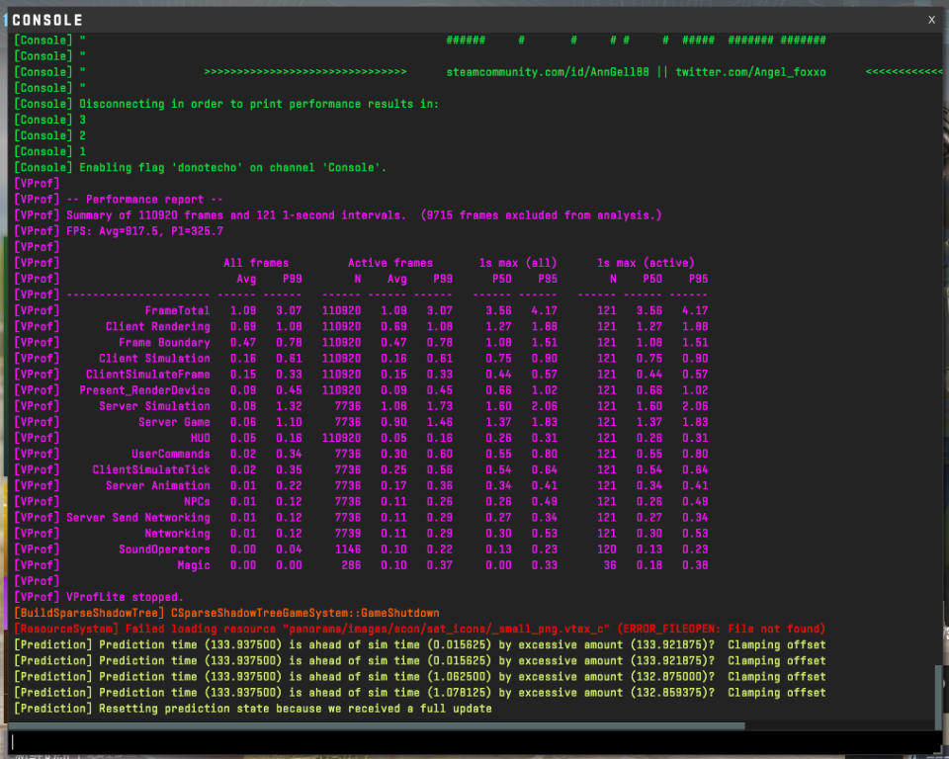This screenshot has width=949, height=759.
Task: Click the twitter.com/Angel_foxxo link text
Action: (x=750, y=72)
